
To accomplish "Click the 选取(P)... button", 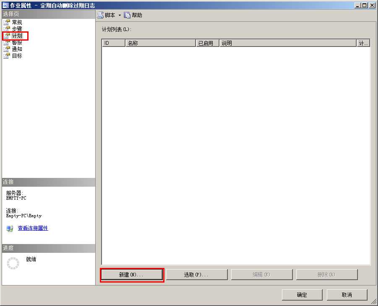I will (197, 275).
